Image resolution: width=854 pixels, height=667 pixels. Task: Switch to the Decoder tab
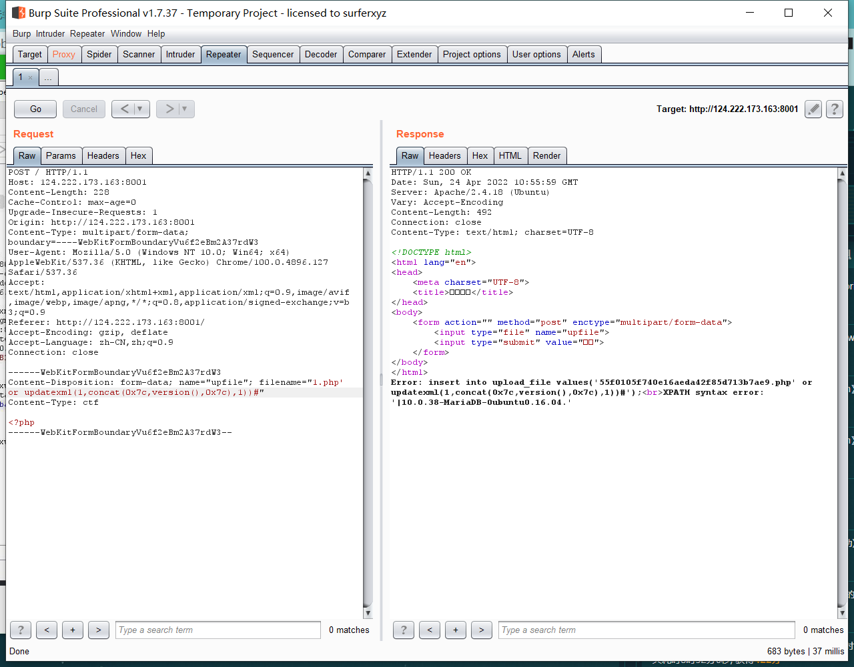pos(321,55)
